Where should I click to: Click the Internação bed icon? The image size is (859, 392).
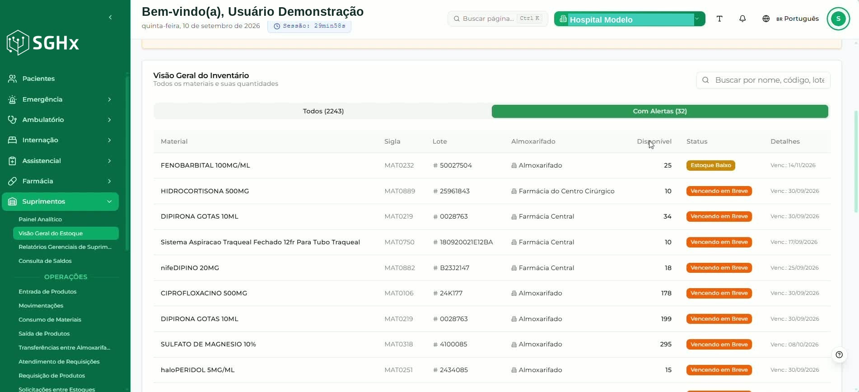13,140
